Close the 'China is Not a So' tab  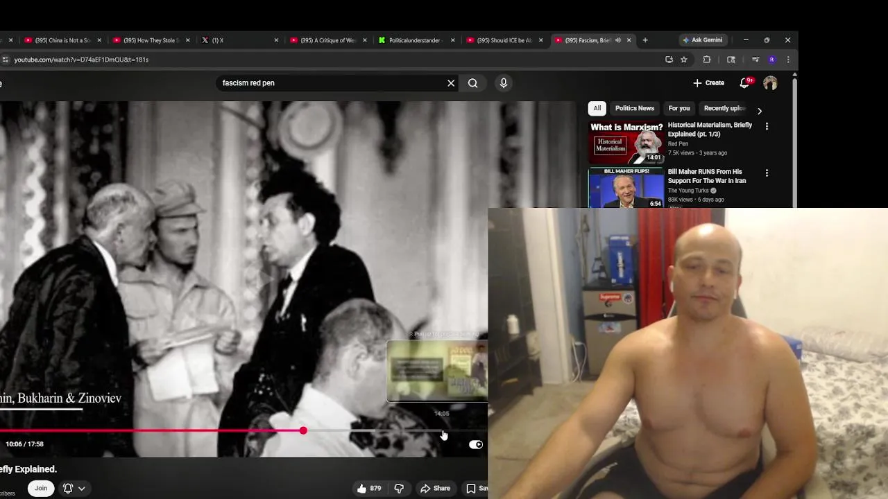click(x=99, y=40)
